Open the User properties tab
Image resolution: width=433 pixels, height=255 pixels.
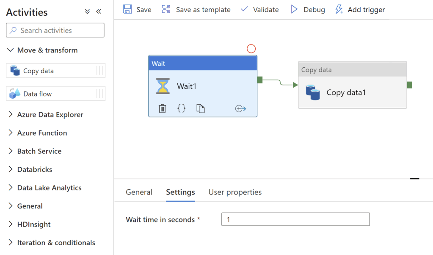235,192
